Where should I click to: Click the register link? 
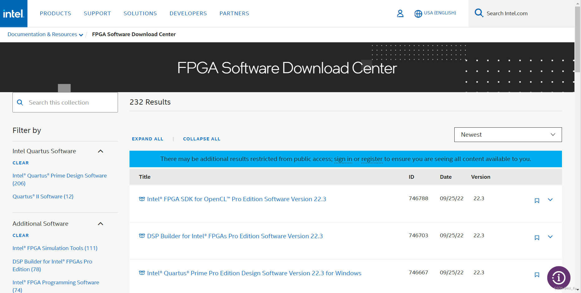coord(372,159)
